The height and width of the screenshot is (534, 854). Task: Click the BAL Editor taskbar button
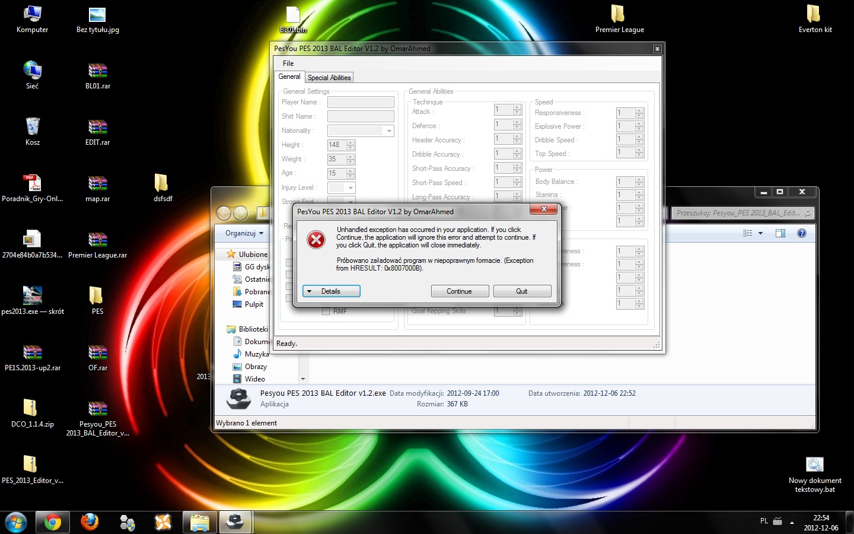(236, 522)
